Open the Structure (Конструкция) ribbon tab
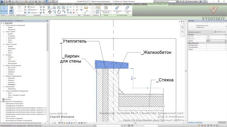Image resolution: width=227 pixels, height=127 pixels. click(21, 4)
